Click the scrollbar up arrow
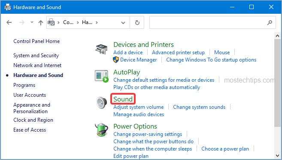 pos(278,36)
